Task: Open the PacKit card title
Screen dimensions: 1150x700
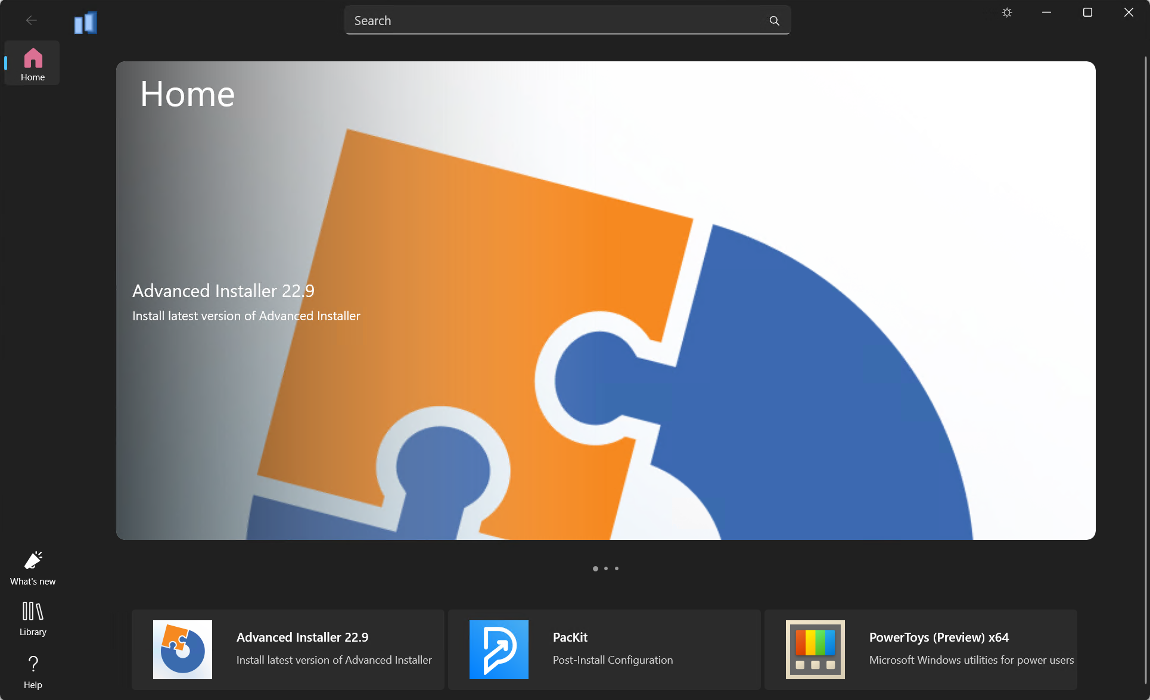Action: pos(570,637)
